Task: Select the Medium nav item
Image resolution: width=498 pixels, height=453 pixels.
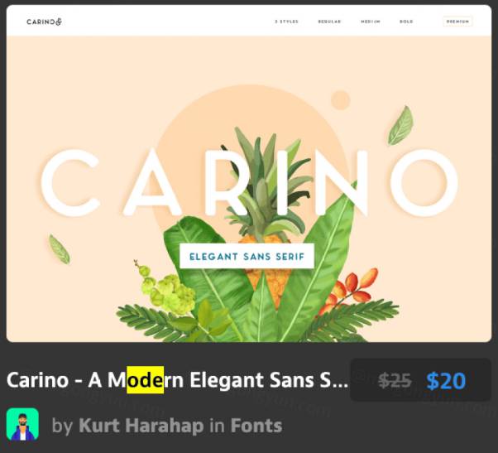Action: tap(371, 22)
